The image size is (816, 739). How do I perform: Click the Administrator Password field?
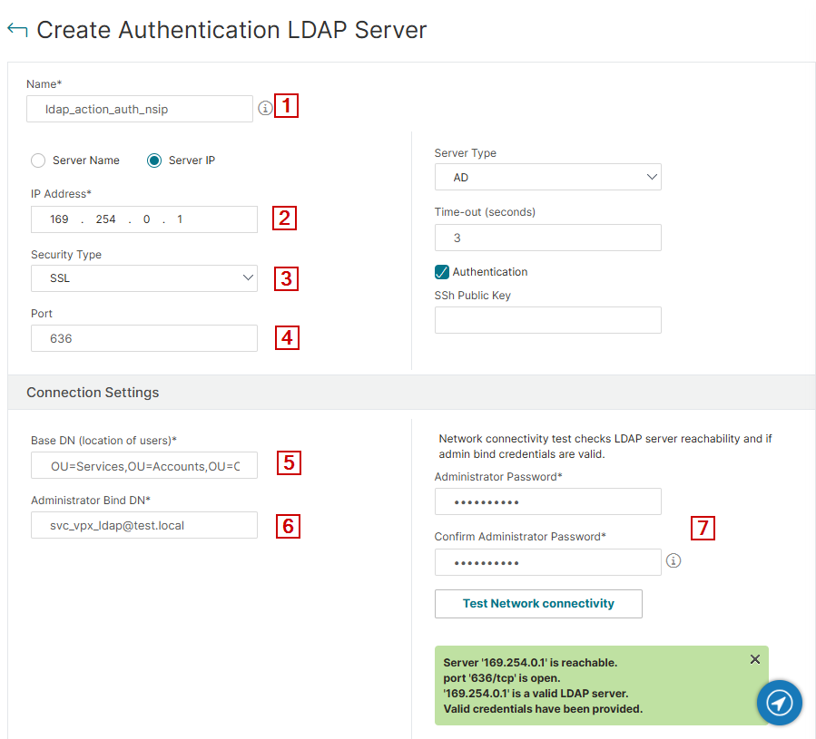pyautogui.click(x=548, y=501)
